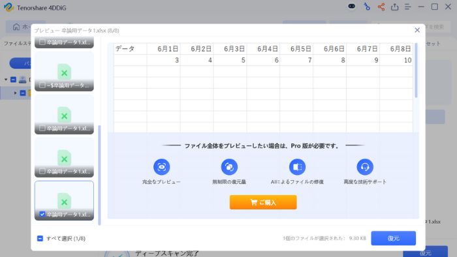457x257 pixels.
Task: Open the hamburger menu icon in title bar
Action: coord(408,7)
